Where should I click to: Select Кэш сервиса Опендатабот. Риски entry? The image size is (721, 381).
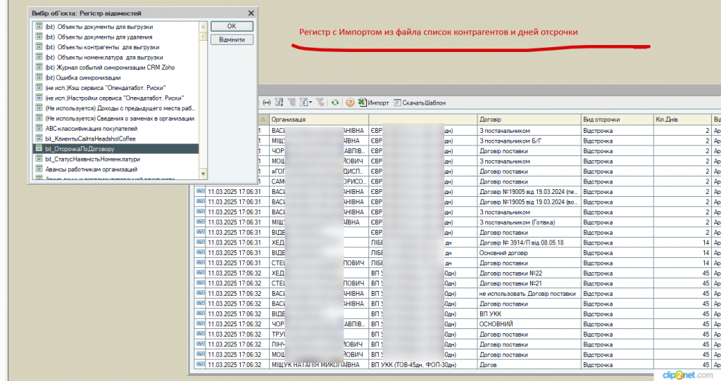[x=116, y=88]
